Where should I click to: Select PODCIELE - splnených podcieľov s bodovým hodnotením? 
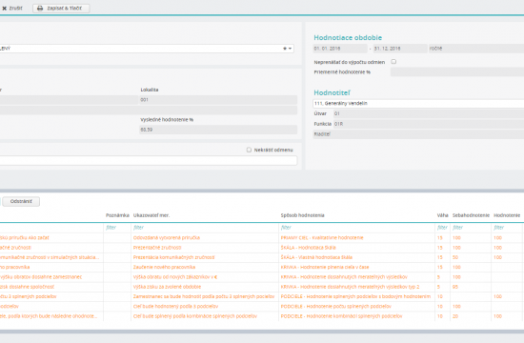(x=356, y=296)
